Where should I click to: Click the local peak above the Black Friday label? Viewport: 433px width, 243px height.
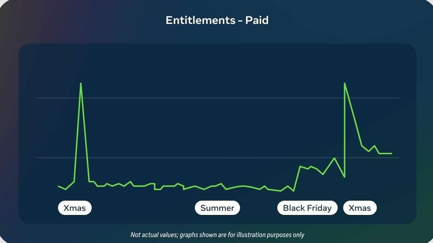[x=334, y=158]
